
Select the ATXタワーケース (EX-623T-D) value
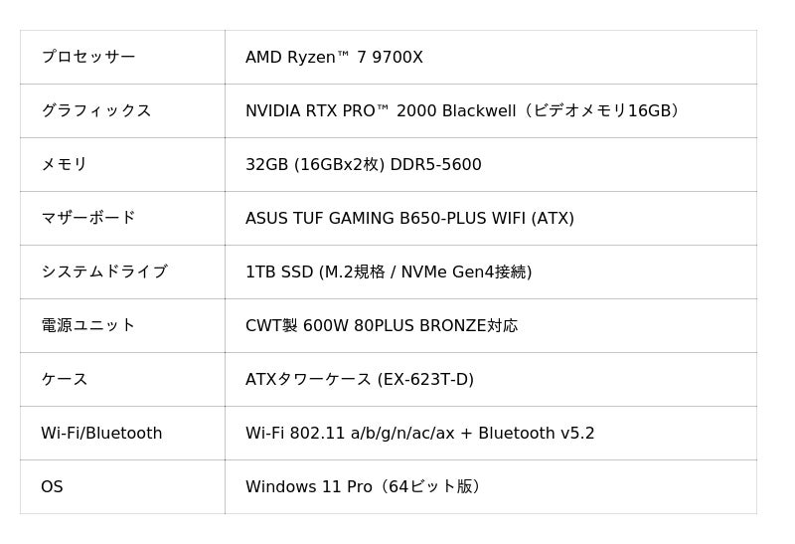359,380
